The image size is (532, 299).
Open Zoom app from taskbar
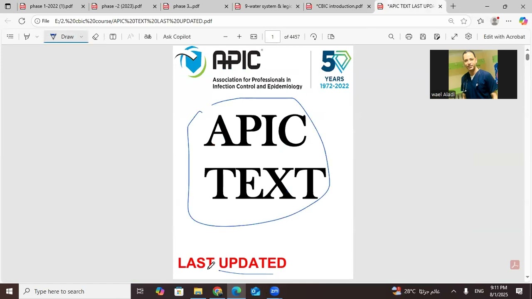pos(274,291)
